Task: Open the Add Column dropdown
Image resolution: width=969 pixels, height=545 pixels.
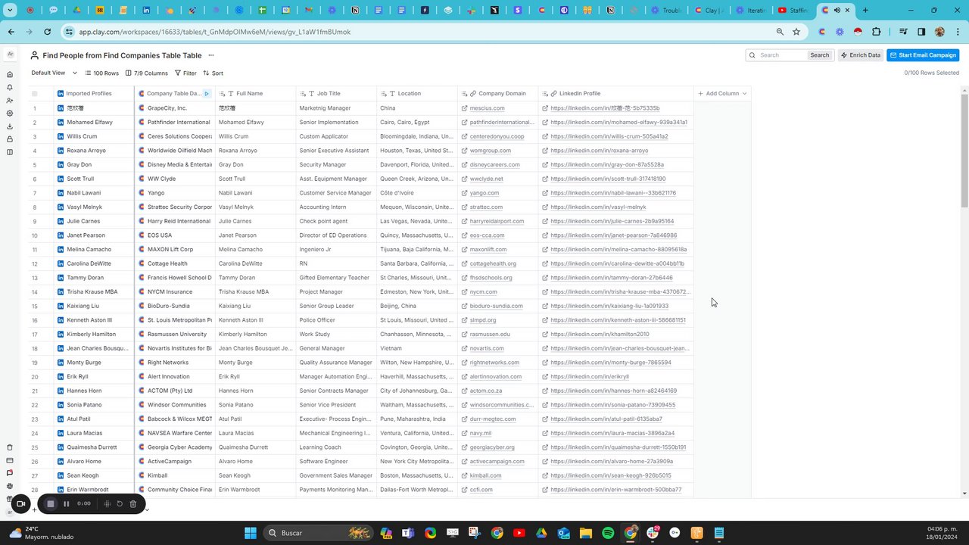Action: point(722,93)
